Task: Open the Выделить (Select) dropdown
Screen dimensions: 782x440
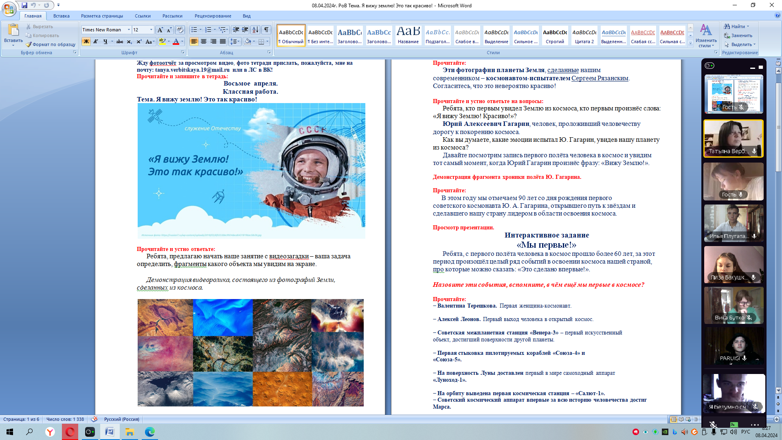Action: (x=740, y=44)
